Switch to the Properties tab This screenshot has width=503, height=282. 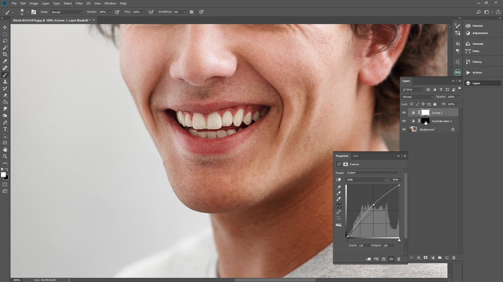click(342, 156)
